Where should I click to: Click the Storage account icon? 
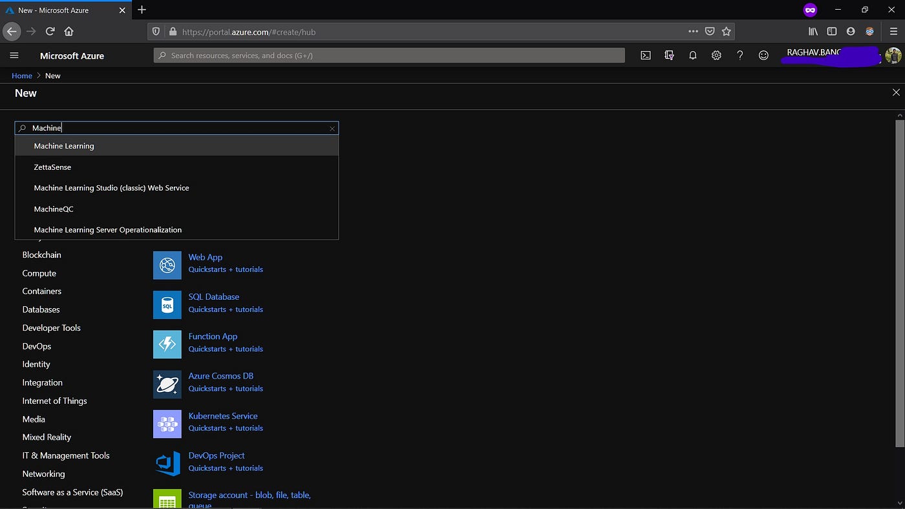tap(167, 499)
